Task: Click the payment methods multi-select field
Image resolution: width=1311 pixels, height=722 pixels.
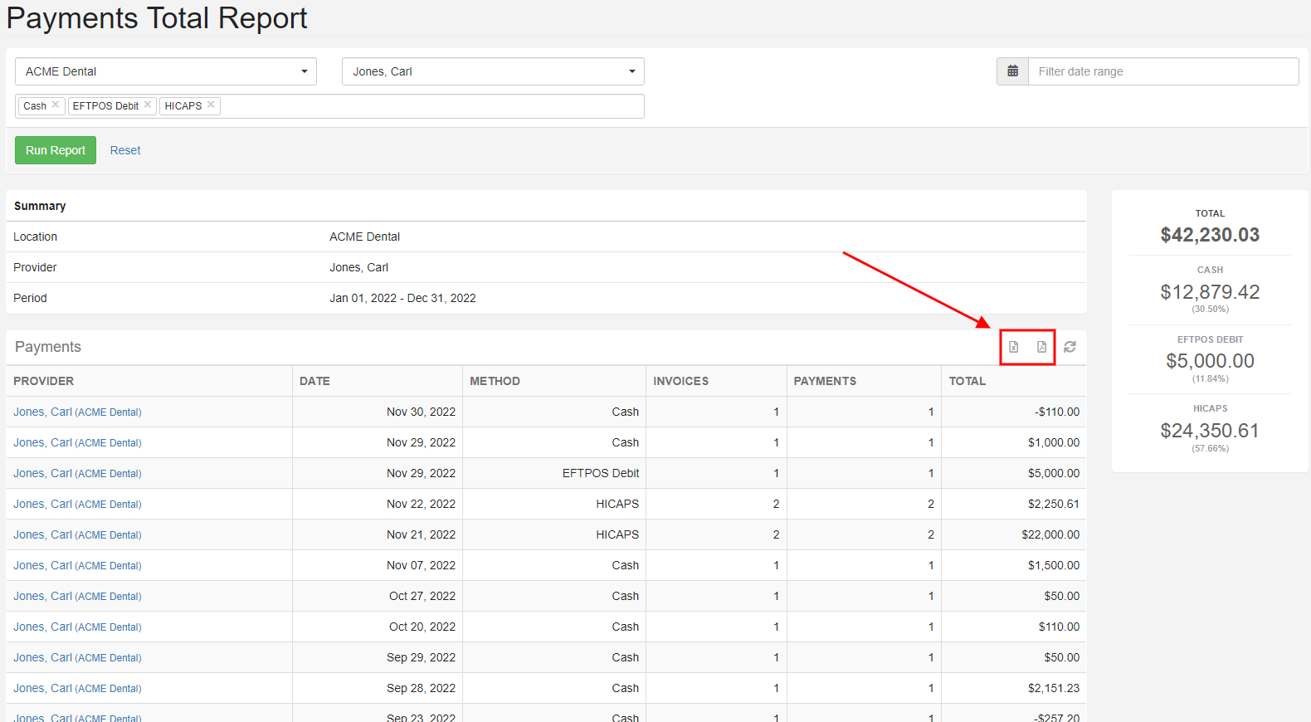Action: 431,106
